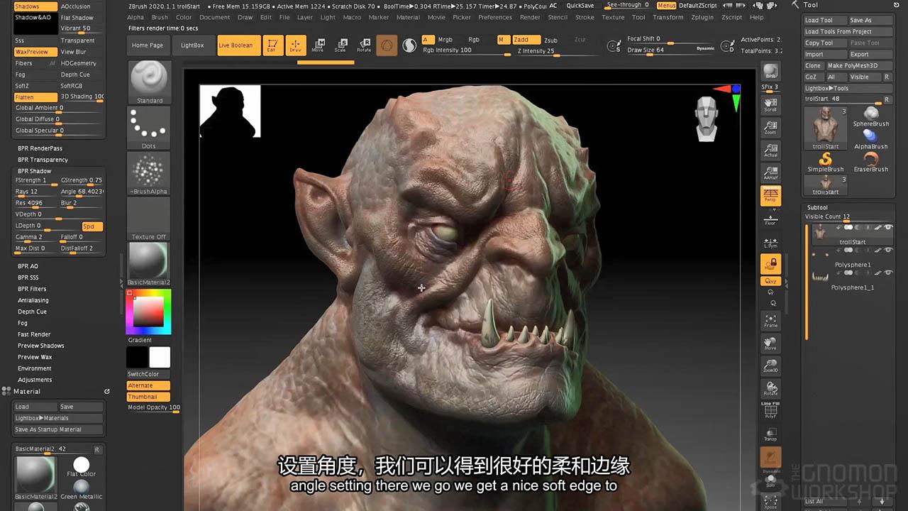Select the SimpleBrush tool icon
908x511 pixels.
826,162
